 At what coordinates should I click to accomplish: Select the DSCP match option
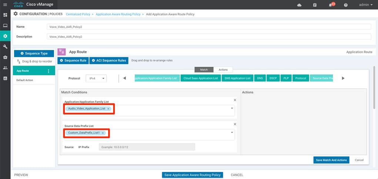(x=273, y=79)
